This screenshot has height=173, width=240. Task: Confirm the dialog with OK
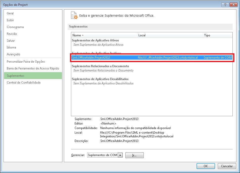tap(205, 166)
